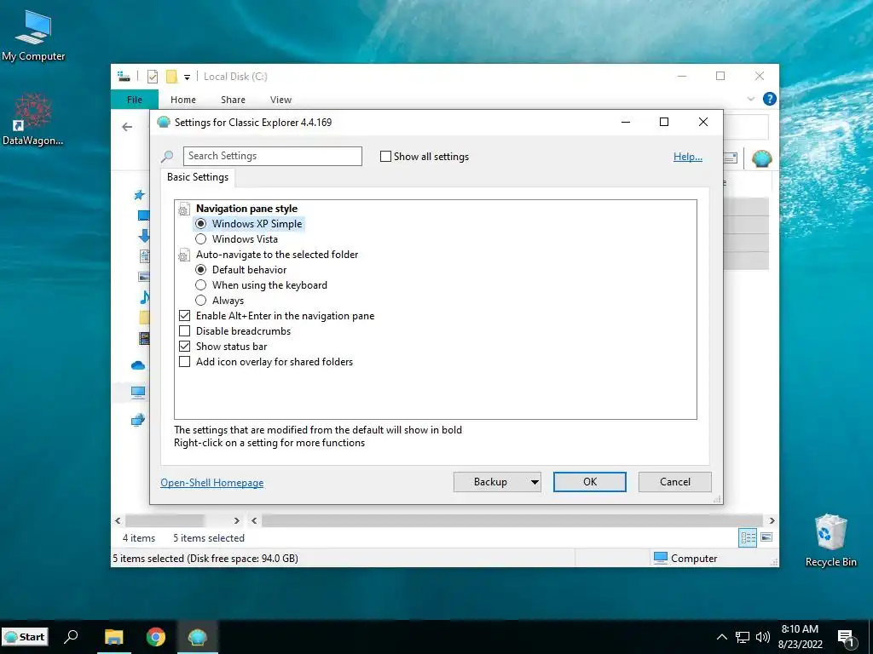
Task: Toggle Enable Alt+Enter in the navigation pane
Action: click(185, 315)
